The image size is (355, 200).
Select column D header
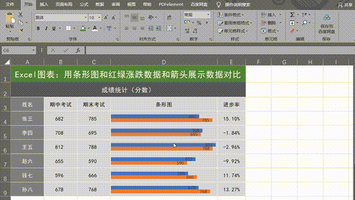pos(164,62)
